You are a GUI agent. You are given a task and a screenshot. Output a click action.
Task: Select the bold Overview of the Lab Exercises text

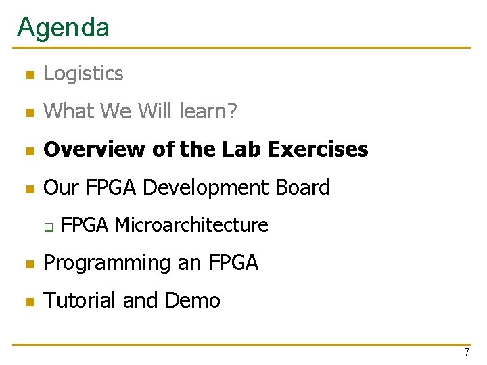(206, 149)
